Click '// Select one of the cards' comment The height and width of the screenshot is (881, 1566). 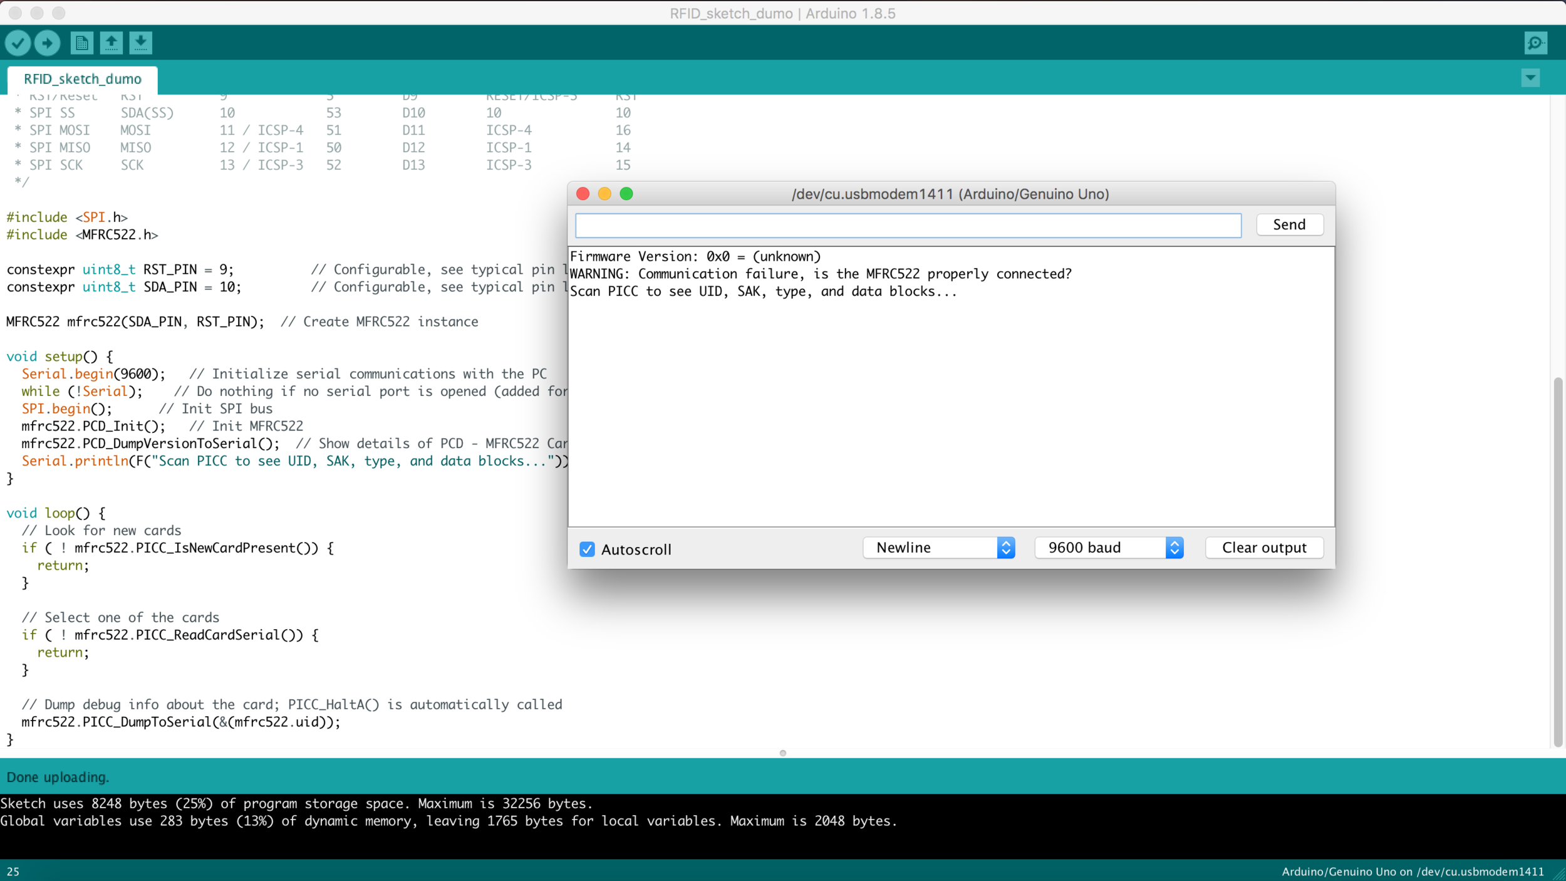(x=120, y=617)
